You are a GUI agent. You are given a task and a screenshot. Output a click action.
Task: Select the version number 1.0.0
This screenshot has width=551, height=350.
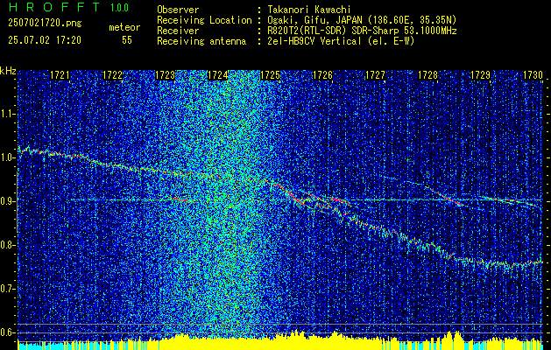click(x=119, y=8)
